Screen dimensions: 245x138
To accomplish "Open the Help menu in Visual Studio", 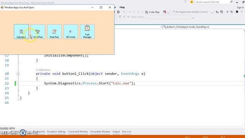I will [122, 7].
